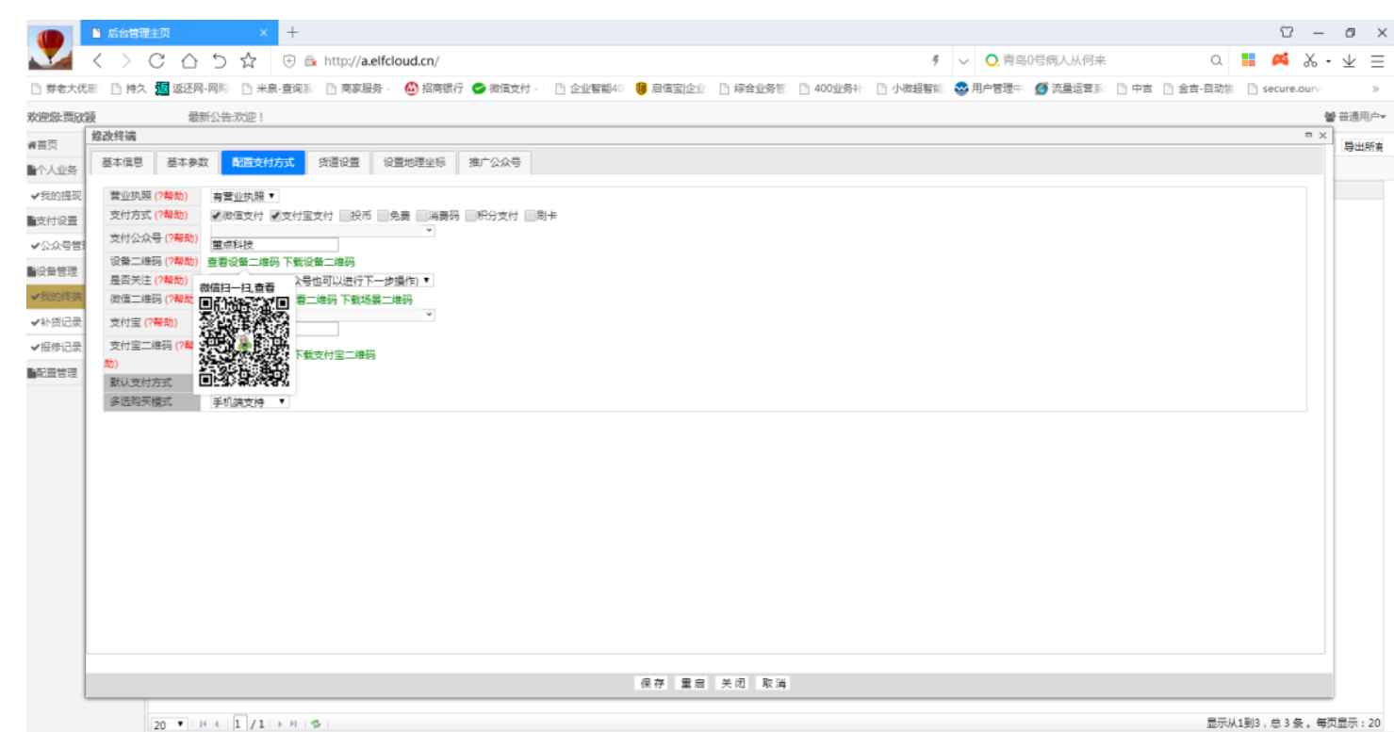
Task: Click the 关闭 button at dialog bottom
Action: [733, 683]
